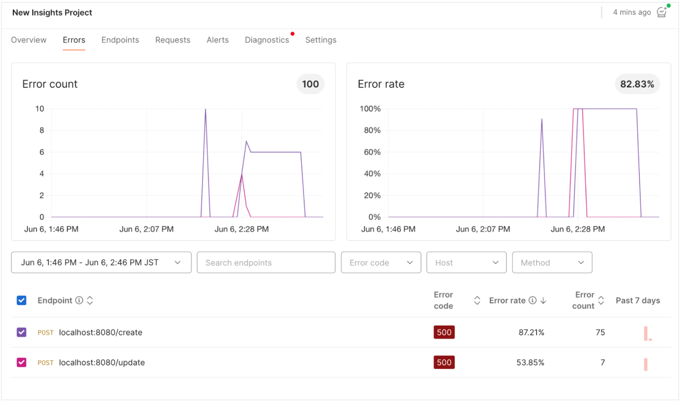Sort by the Endpoint column arrows
The image size is (682, 403).
pyautogui.click(x=90, y=301)
